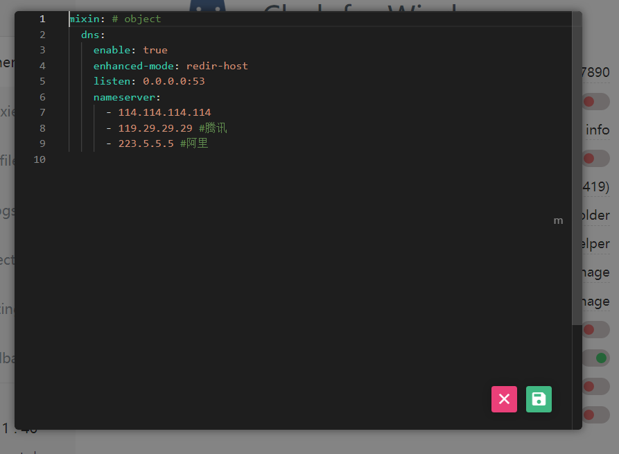Click the #阿里 comment
Image resolution: width=619 pixels, height=454 pixels.
[194, 143]
